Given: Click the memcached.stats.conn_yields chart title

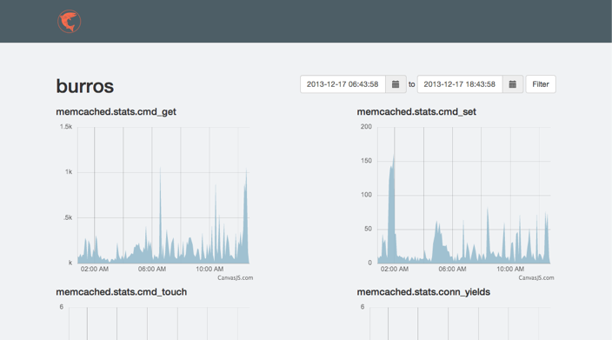Looking at the screenshot, I should click(x=423, y=292).
